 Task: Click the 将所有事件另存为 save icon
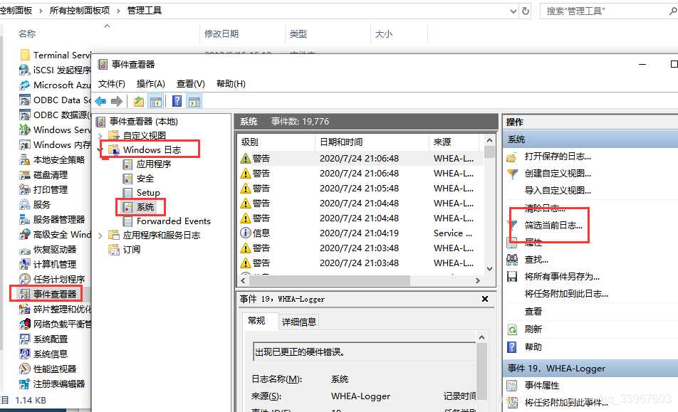pos(511,275)
